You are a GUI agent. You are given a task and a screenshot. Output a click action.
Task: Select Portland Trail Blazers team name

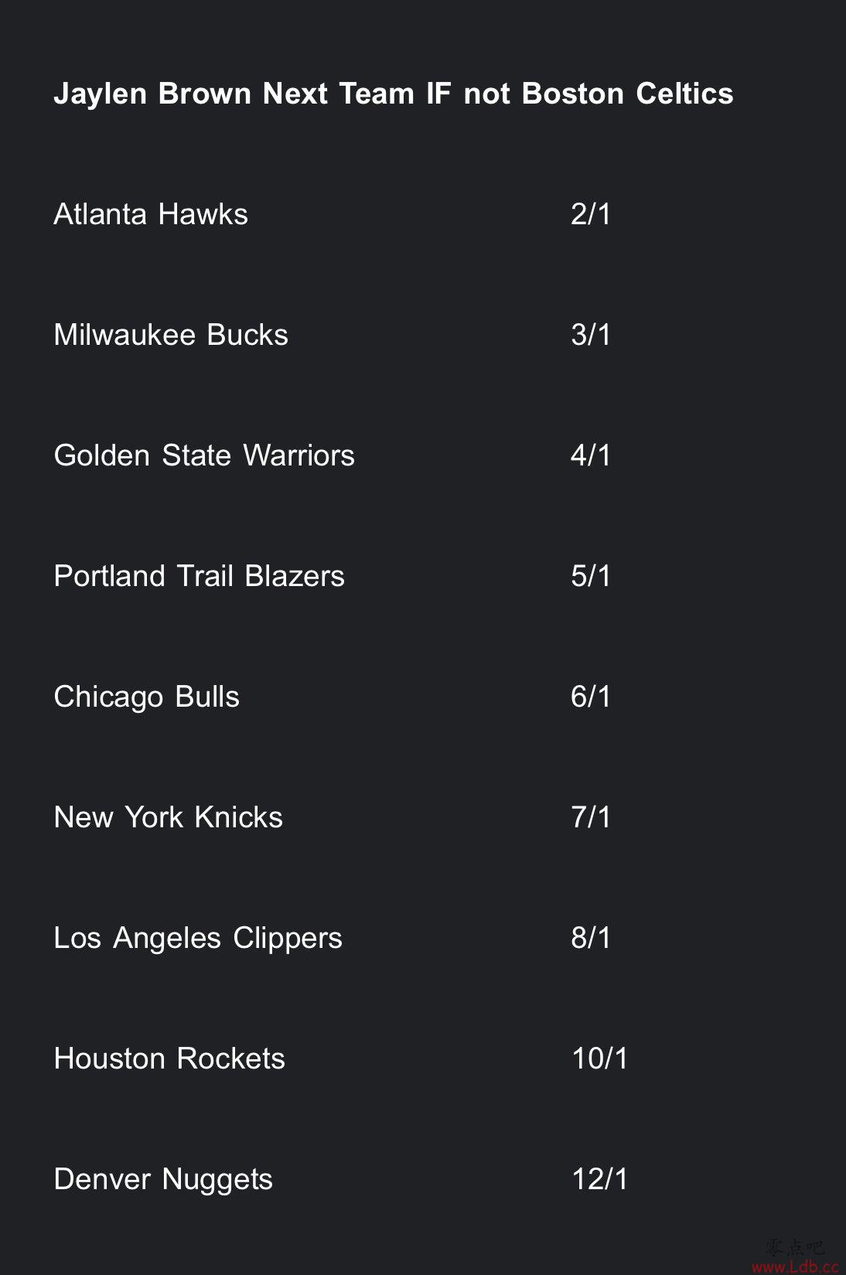pyautogui.click(x=199, y=576)
